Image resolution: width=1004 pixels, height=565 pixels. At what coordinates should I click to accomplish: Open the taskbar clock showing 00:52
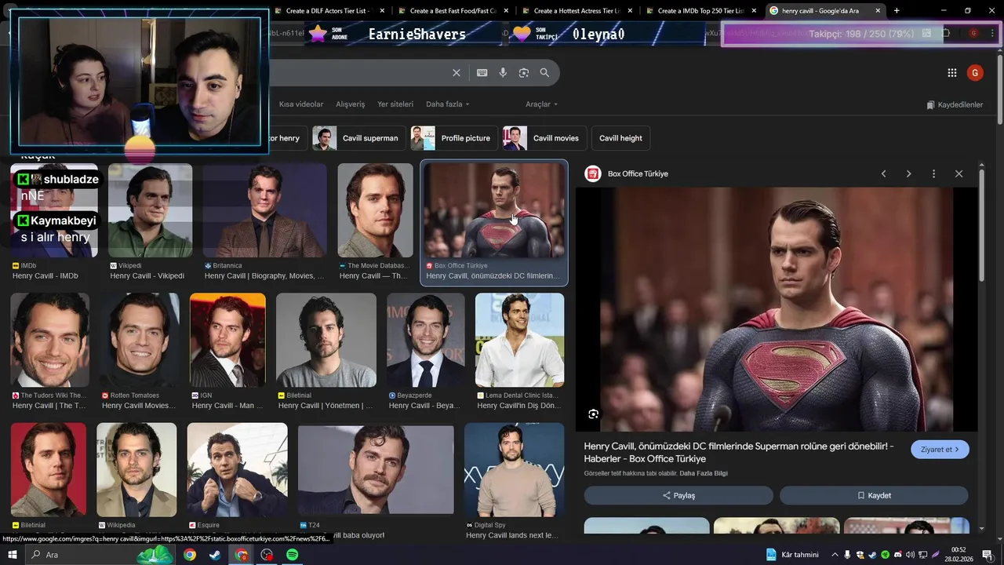pos(959,555)
